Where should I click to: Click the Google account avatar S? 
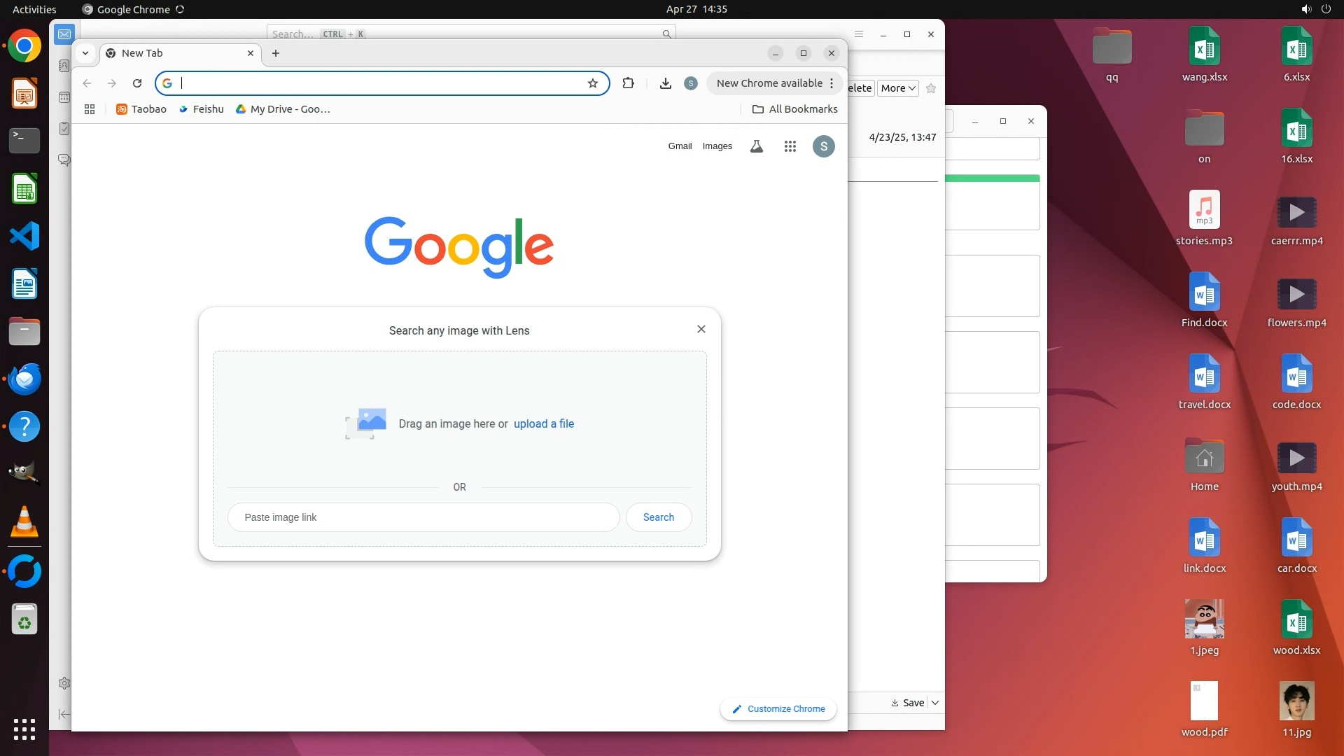(823, 146)
